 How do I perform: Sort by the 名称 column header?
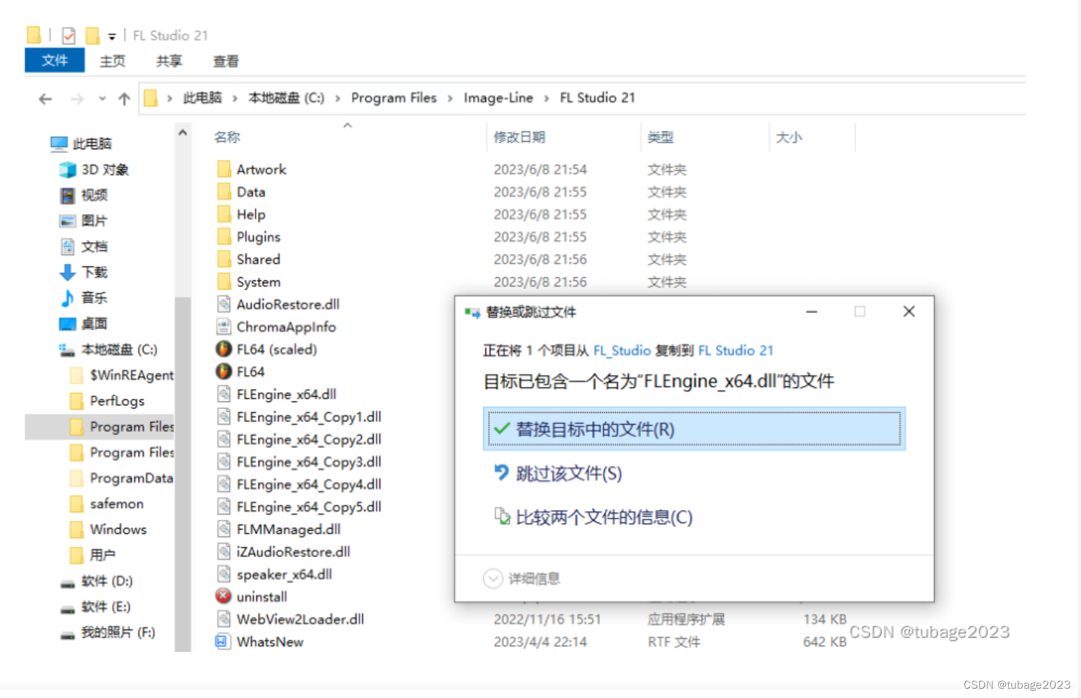[x=227, y=137]
